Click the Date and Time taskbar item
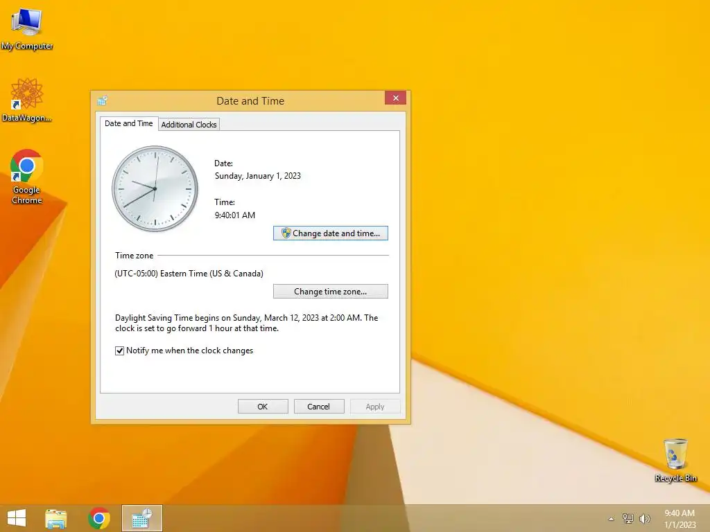Viewport: 710px width, 532px height. click(141, 518)
